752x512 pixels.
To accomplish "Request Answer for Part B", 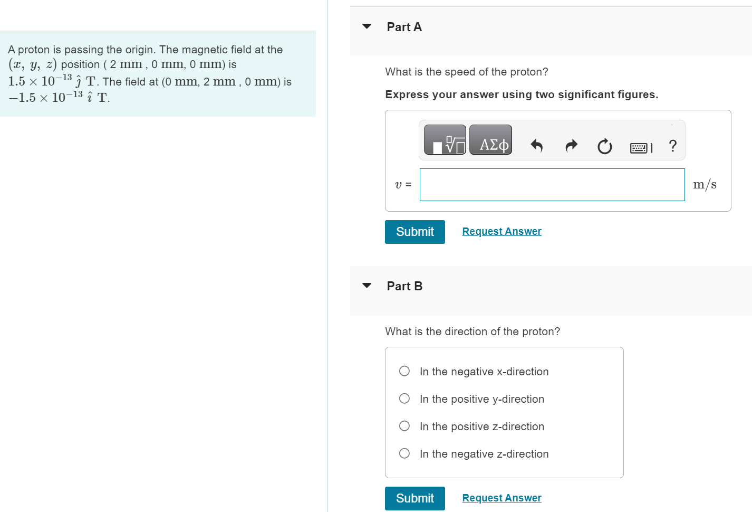I will pyautogui.click(x=502, y=498).
